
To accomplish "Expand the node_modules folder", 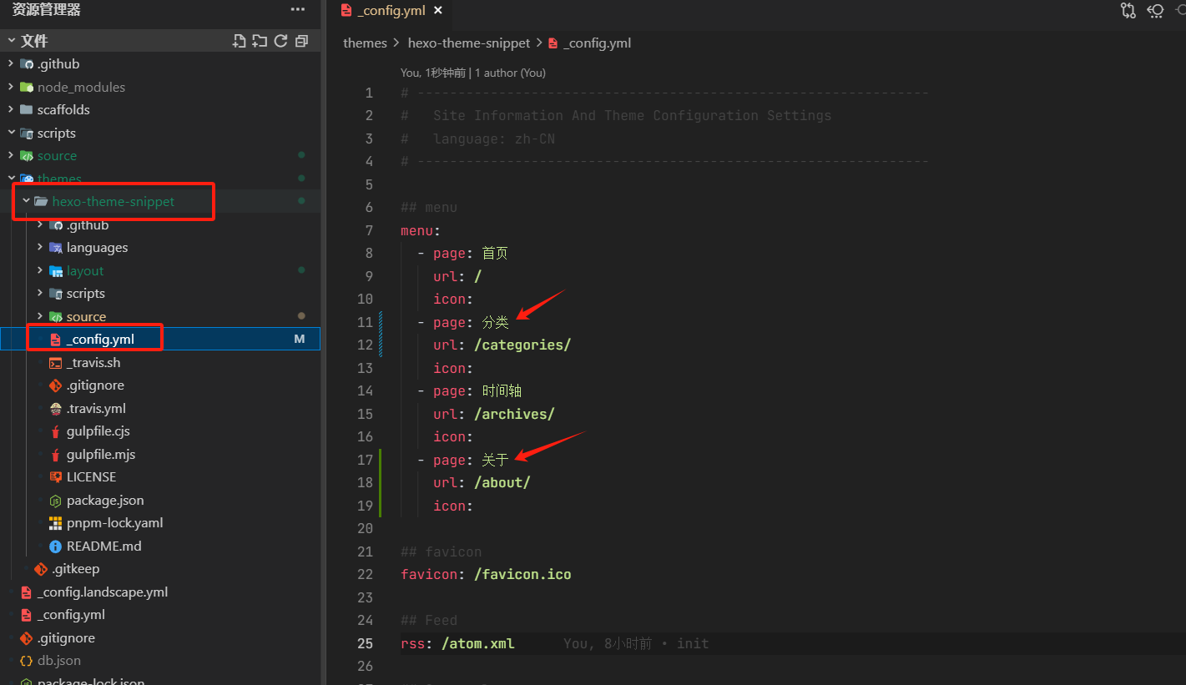I will 80,87.
